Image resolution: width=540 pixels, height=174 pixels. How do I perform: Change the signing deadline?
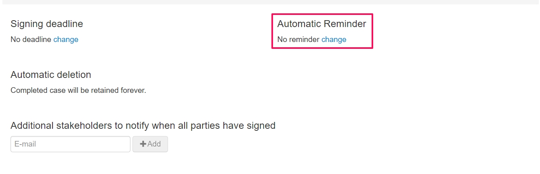coord(66,40)
